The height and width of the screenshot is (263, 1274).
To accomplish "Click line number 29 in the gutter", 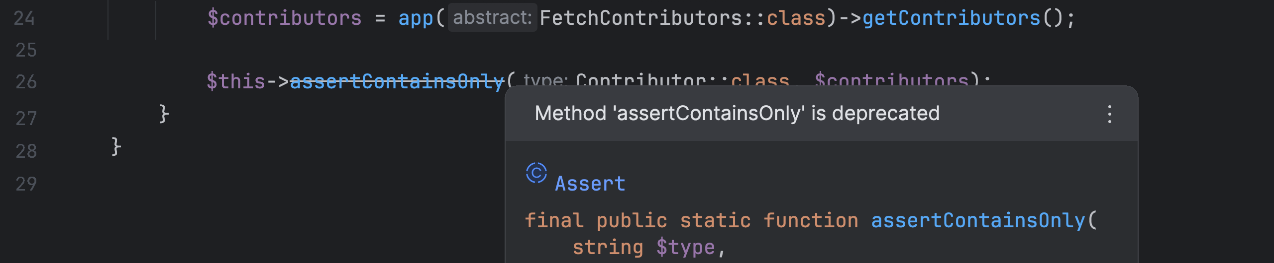I will click(x=26, y=184).
